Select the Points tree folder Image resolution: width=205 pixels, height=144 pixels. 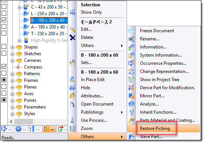click(30, 100)
